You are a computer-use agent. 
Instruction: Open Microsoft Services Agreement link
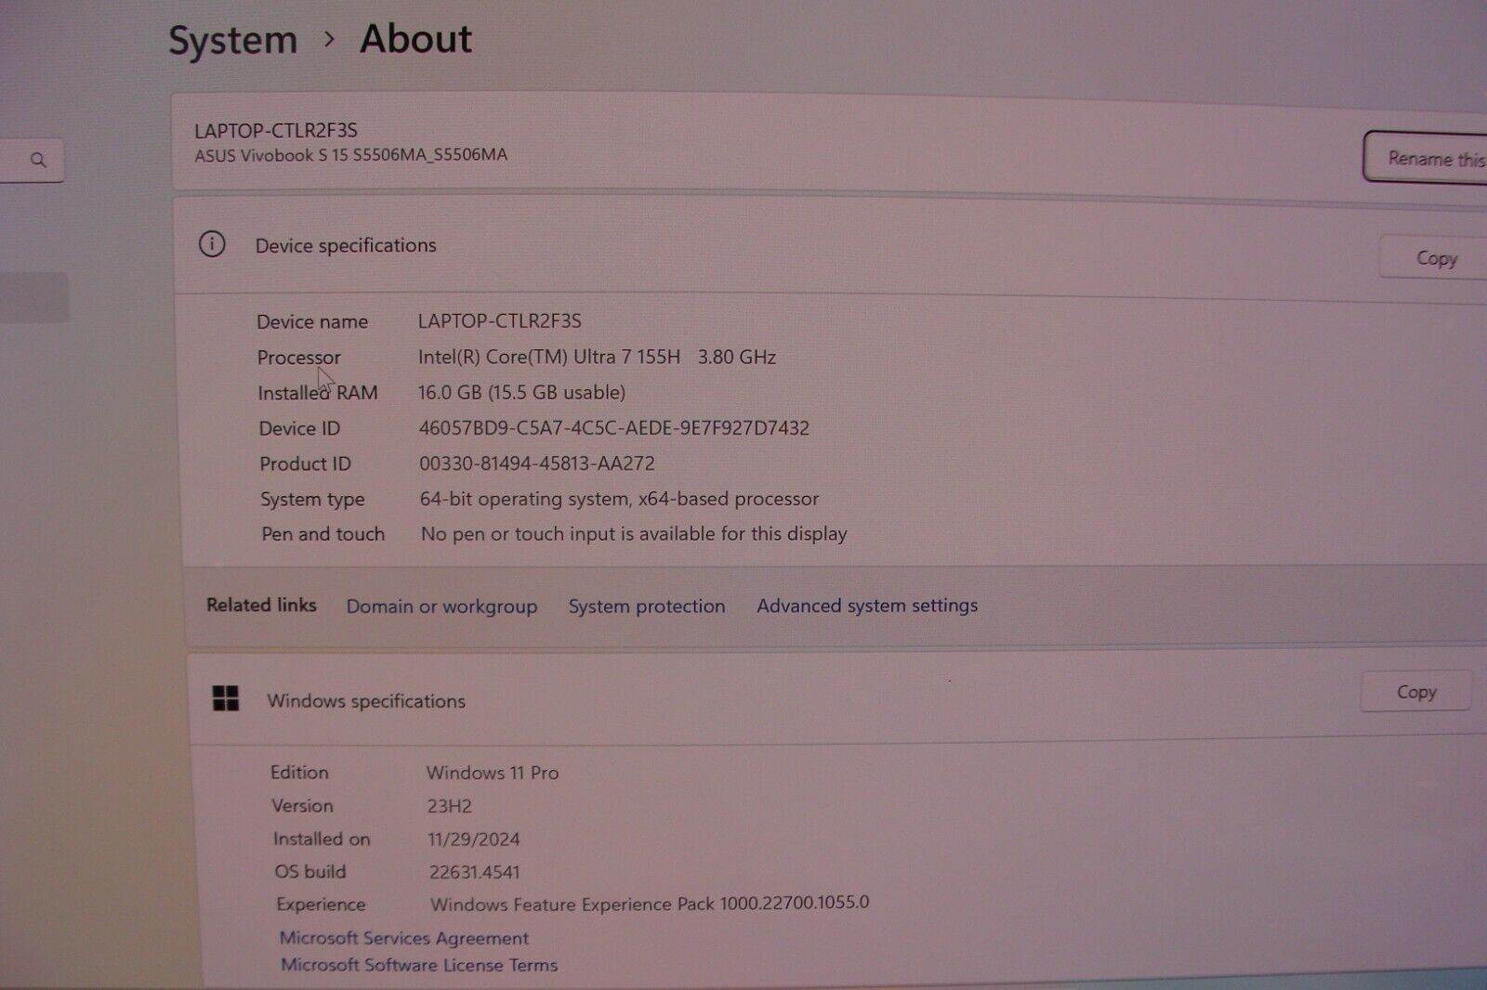tap(404, 938)
